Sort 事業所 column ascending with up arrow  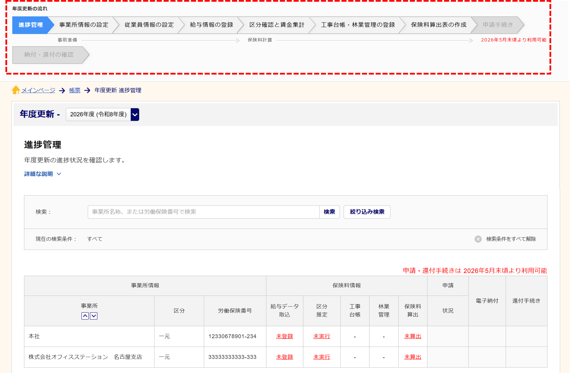pyautogui.click(x=85, y=316)
